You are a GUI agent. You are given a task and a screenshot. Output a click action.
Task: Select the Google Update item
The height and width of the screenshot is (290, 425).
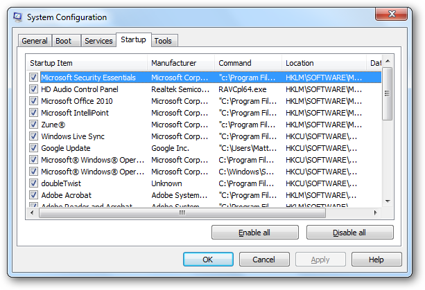(x=66, y=148)
